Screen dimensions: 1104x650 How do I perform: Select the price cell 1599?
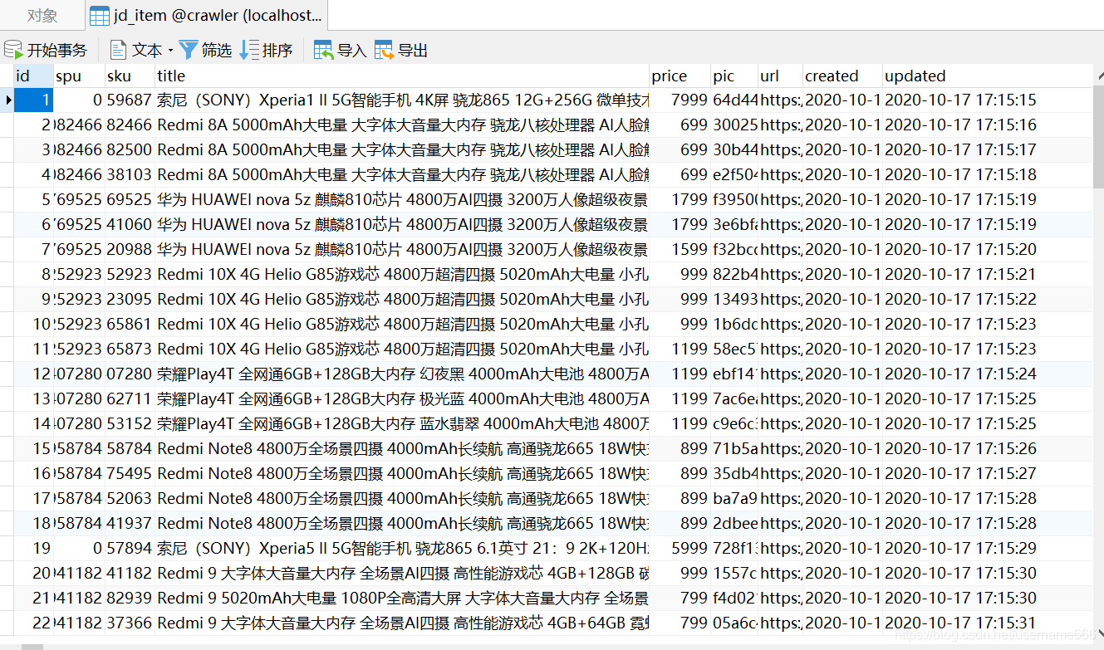(680, 250)
